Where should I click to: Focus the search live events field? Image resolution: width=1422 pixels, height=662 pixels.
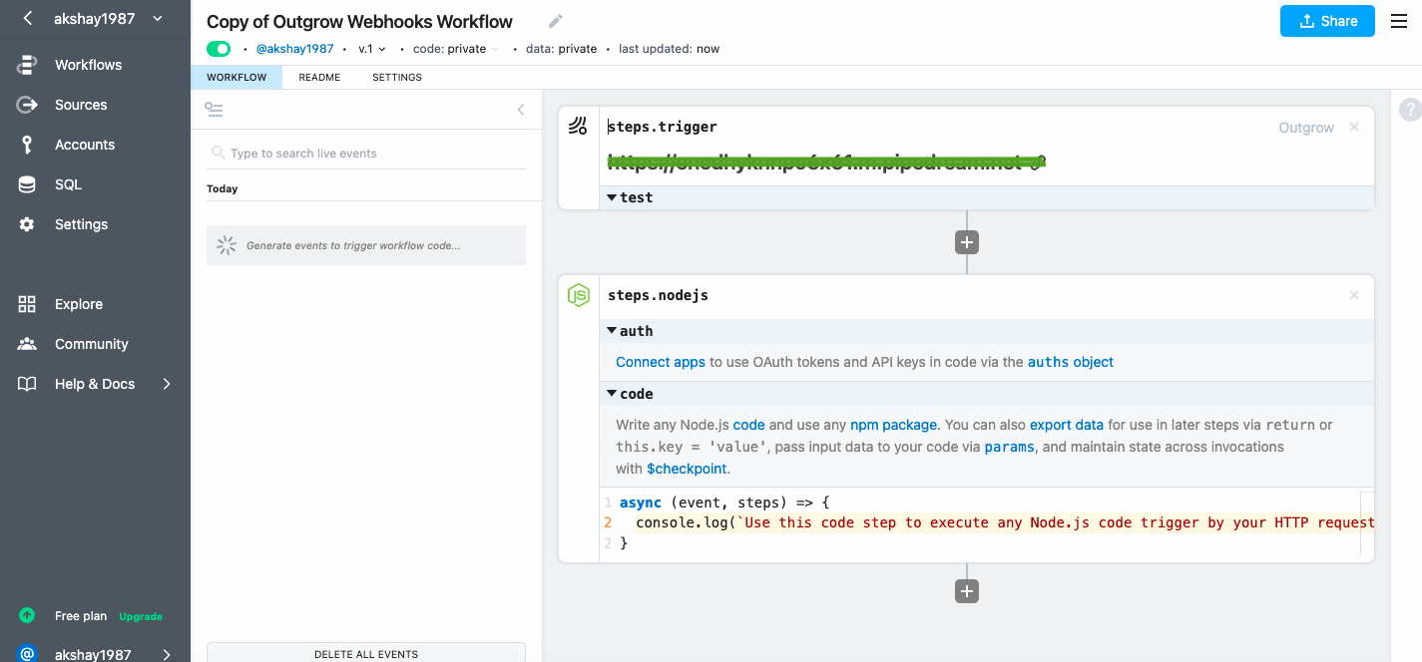click(x=366, y=154)
